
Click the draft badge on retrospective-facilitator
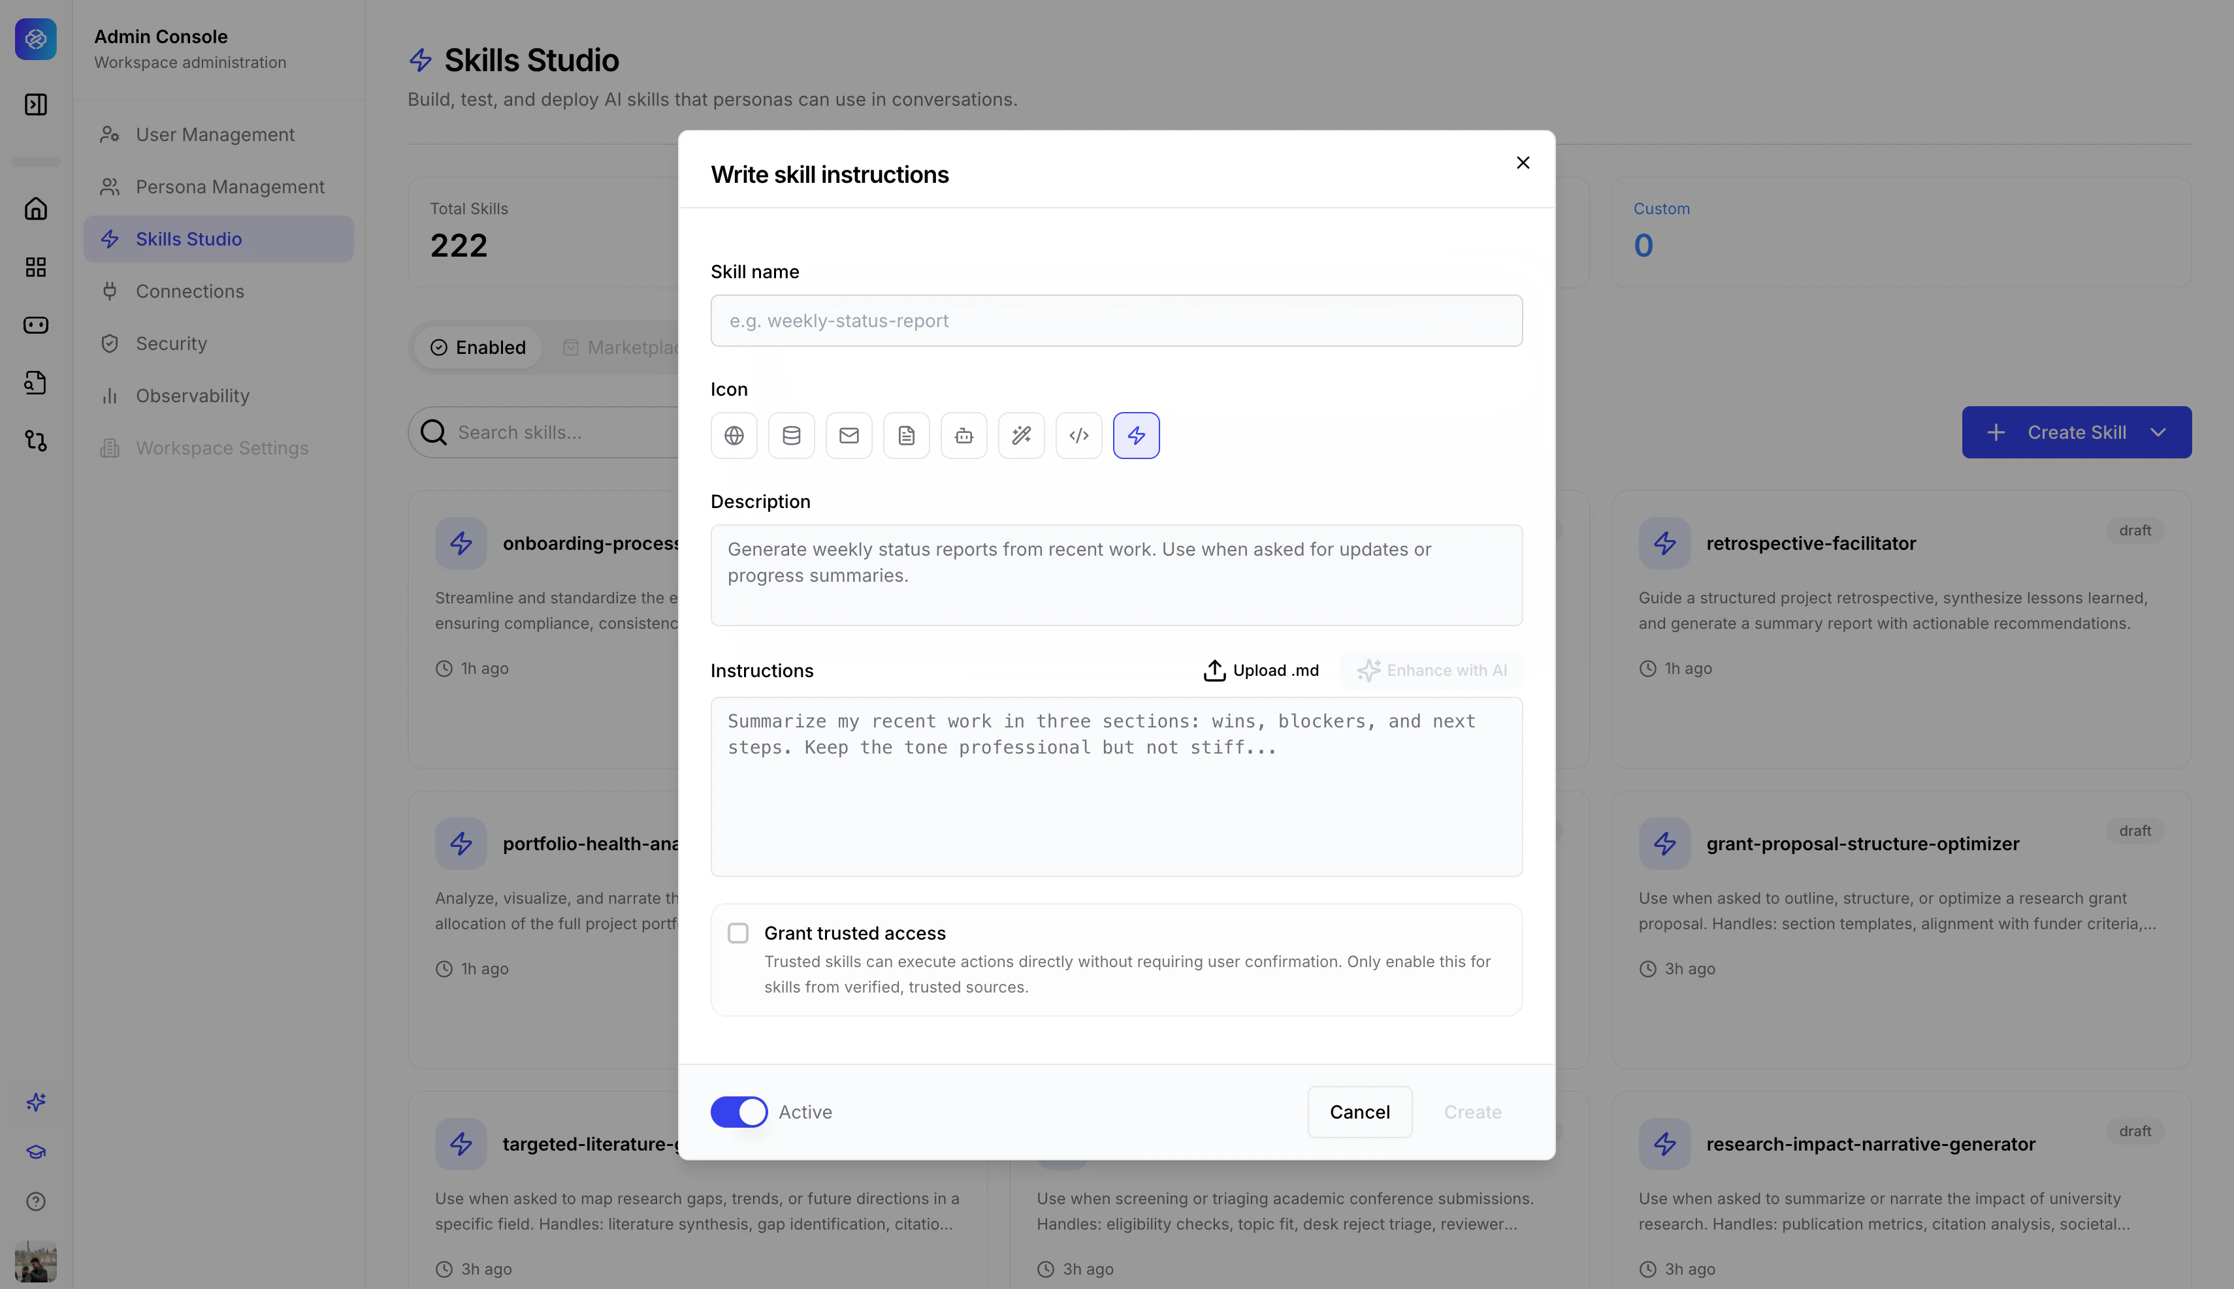[x=2135, y=530]
